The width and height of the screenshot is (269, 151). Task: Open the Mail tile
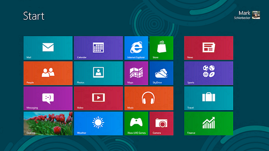[x=48, y=48]
